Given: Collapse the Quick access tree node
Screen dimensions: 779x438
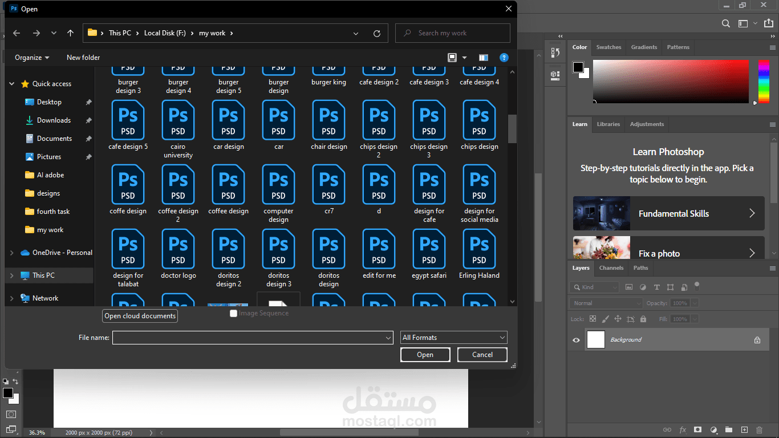Looking at the screenshot, I should [12, 84].
